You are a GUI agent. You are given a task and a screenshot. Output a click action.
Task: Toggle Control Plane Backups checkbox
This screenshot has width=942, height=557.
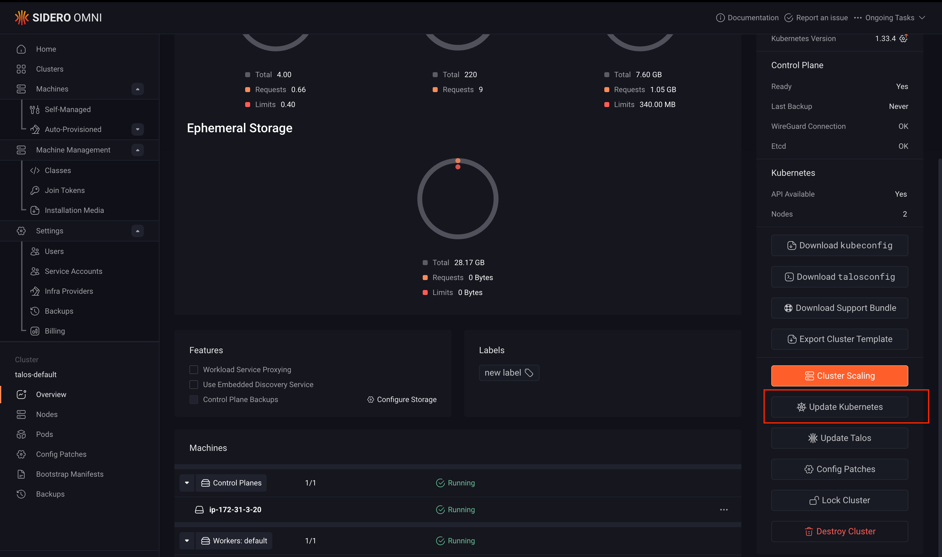pyautogui.click(x=194, y=400)
